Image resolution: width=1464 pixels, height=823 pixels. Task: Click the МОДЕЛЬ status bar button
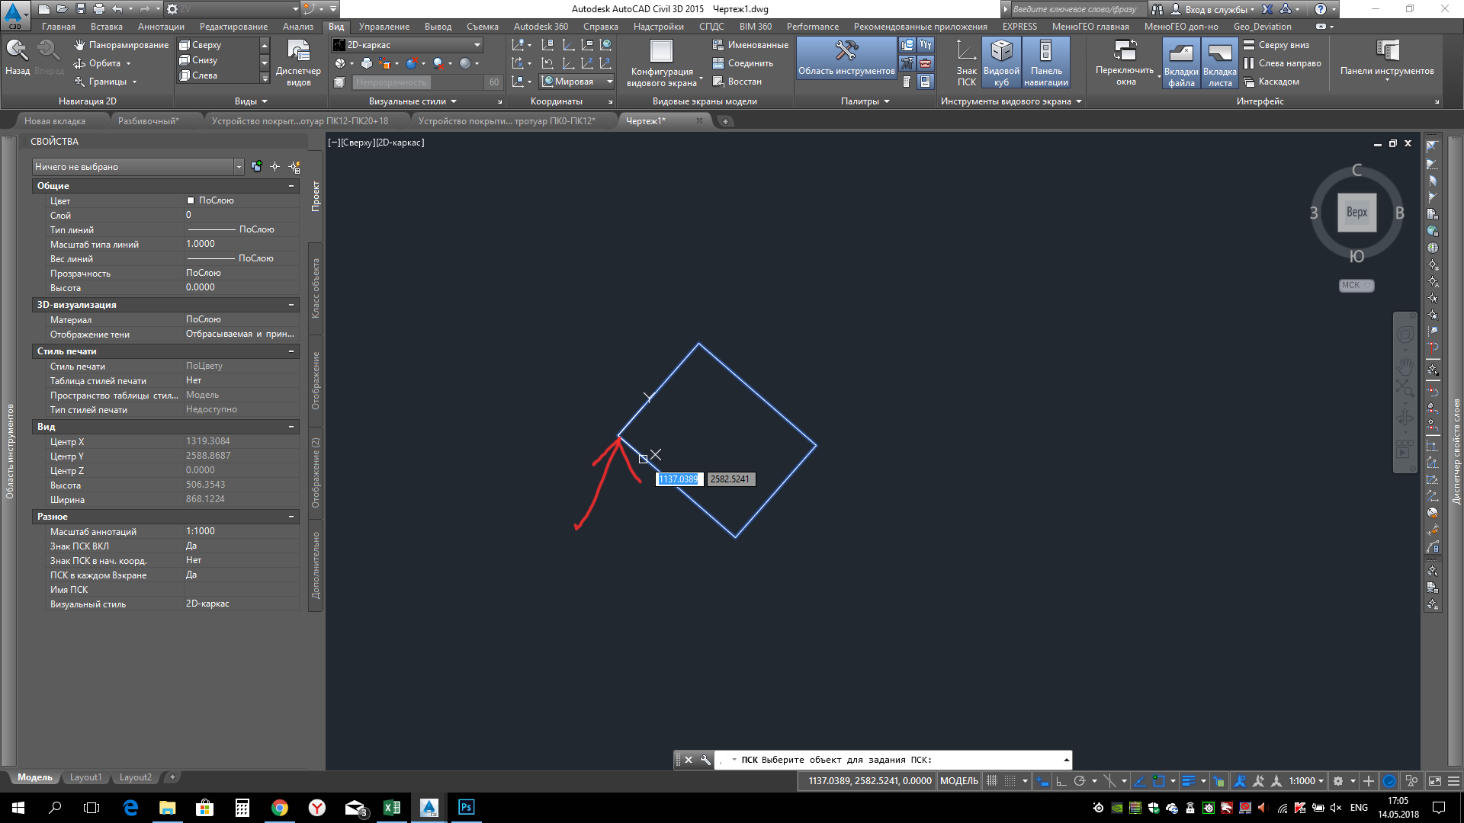(958, 781)
